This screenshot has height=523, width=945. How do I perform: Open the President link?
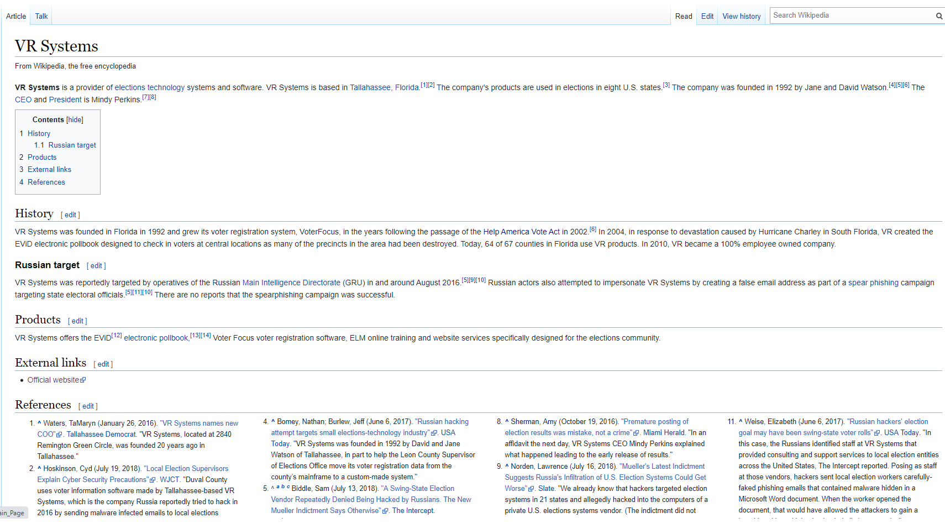point(65,100)
